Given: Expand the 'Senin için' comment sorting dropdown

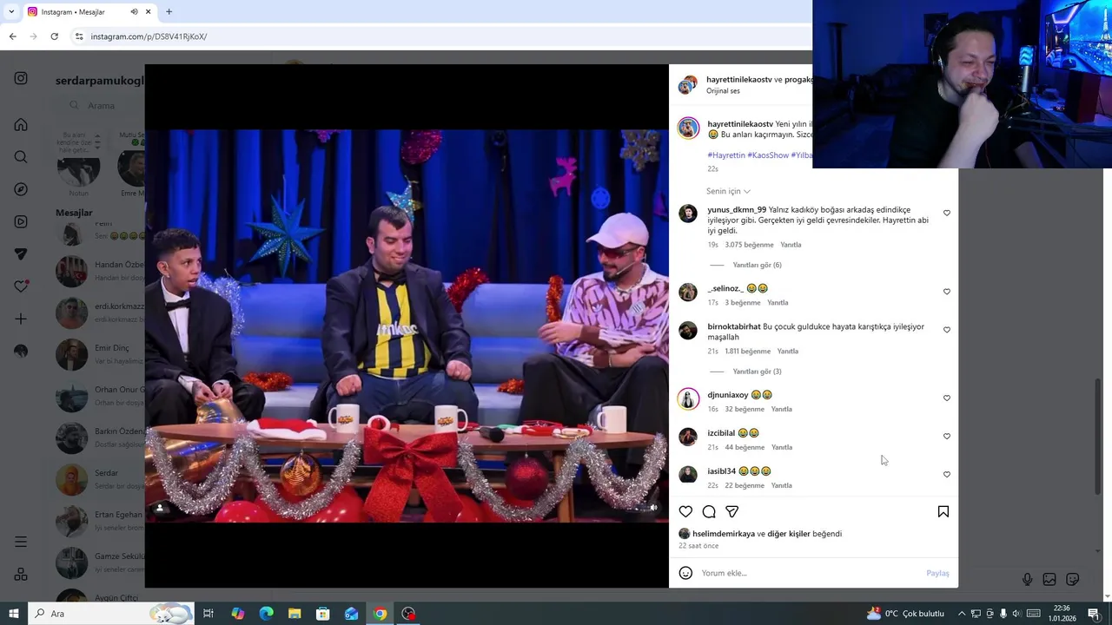Looking at the screenshot, I should [x=728, y=191].
